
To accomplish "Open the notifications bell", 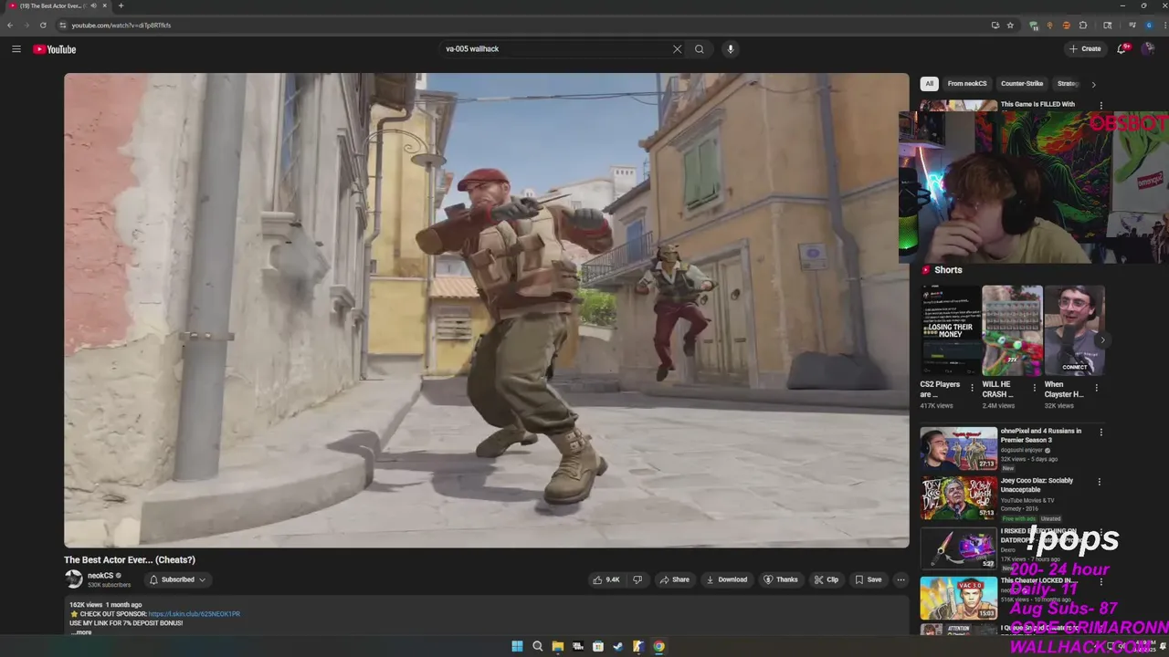I will 1122,49.
